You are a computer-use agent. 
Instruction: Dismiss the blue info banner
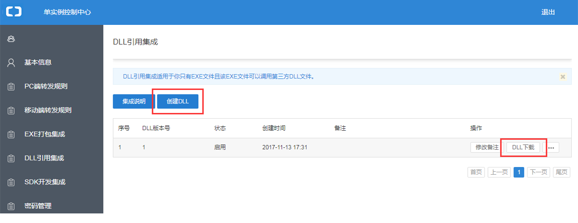(563, 77)
